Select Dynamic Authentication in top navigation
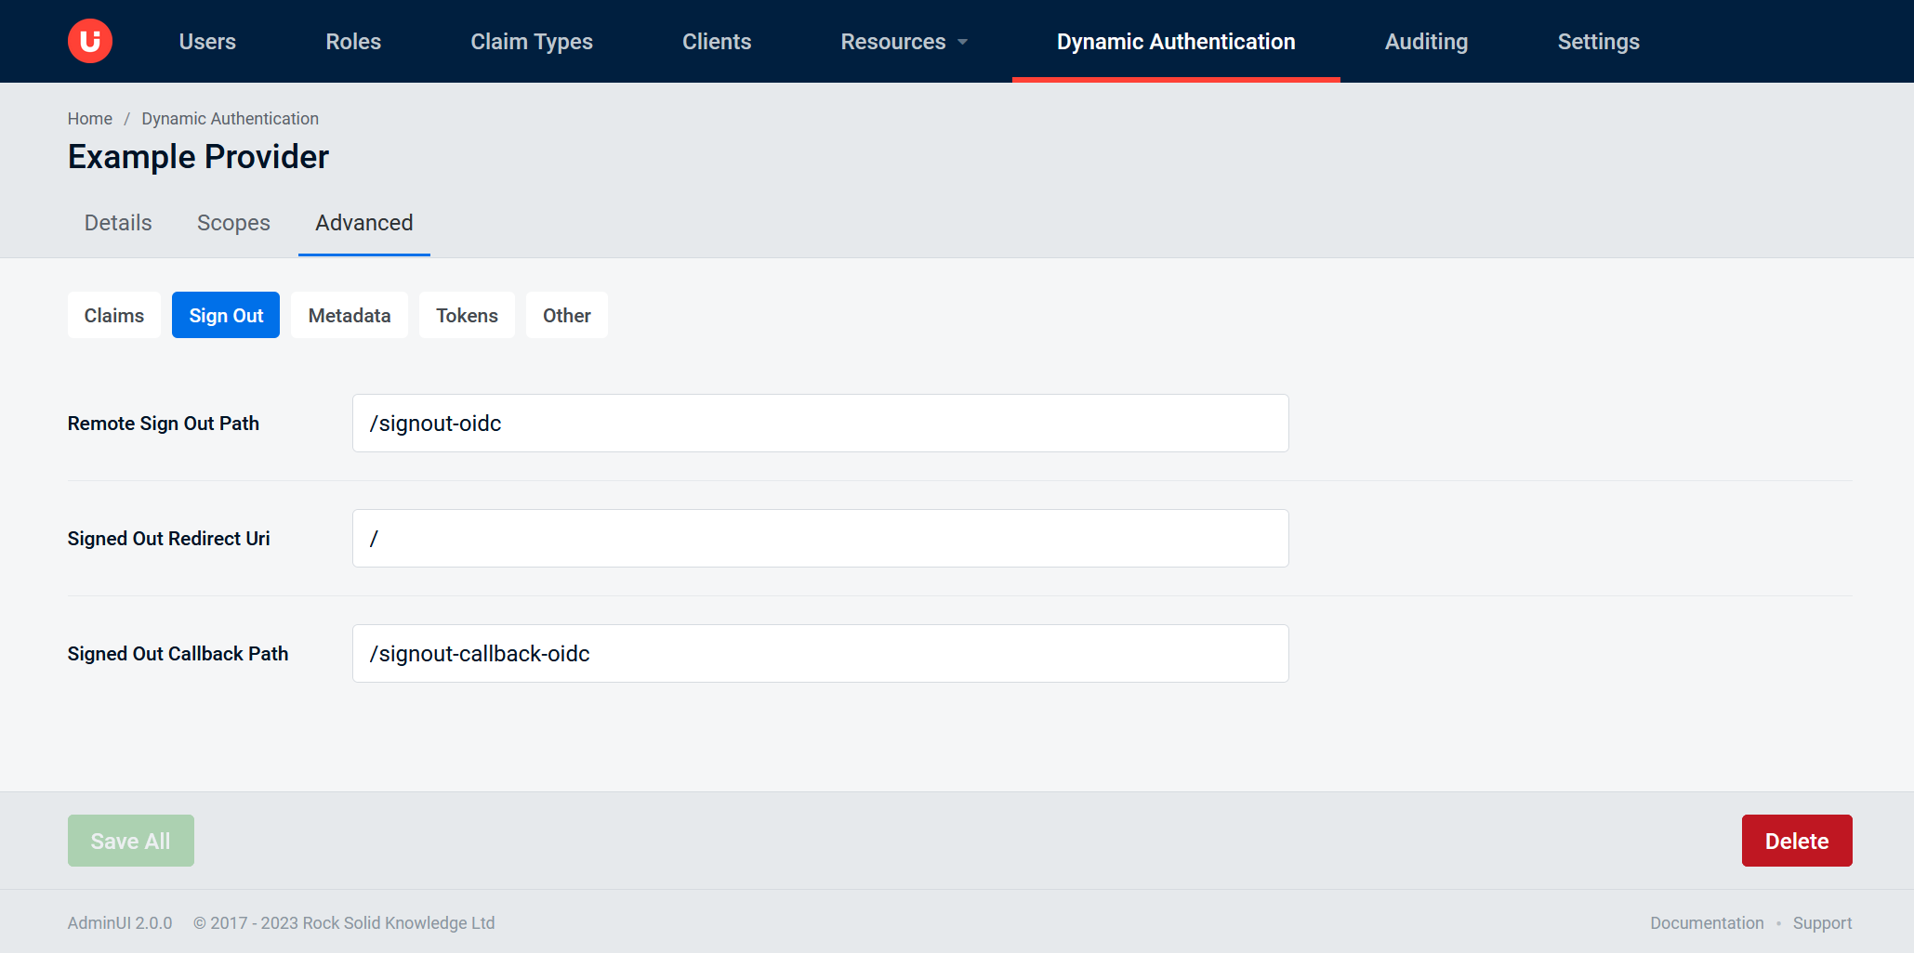 (1176, 42)
